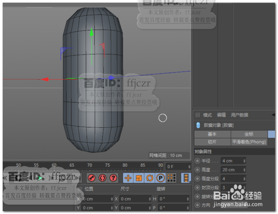
Task: Click the back arrow in the Attributes panel header
Action: [x=273, y=115]
